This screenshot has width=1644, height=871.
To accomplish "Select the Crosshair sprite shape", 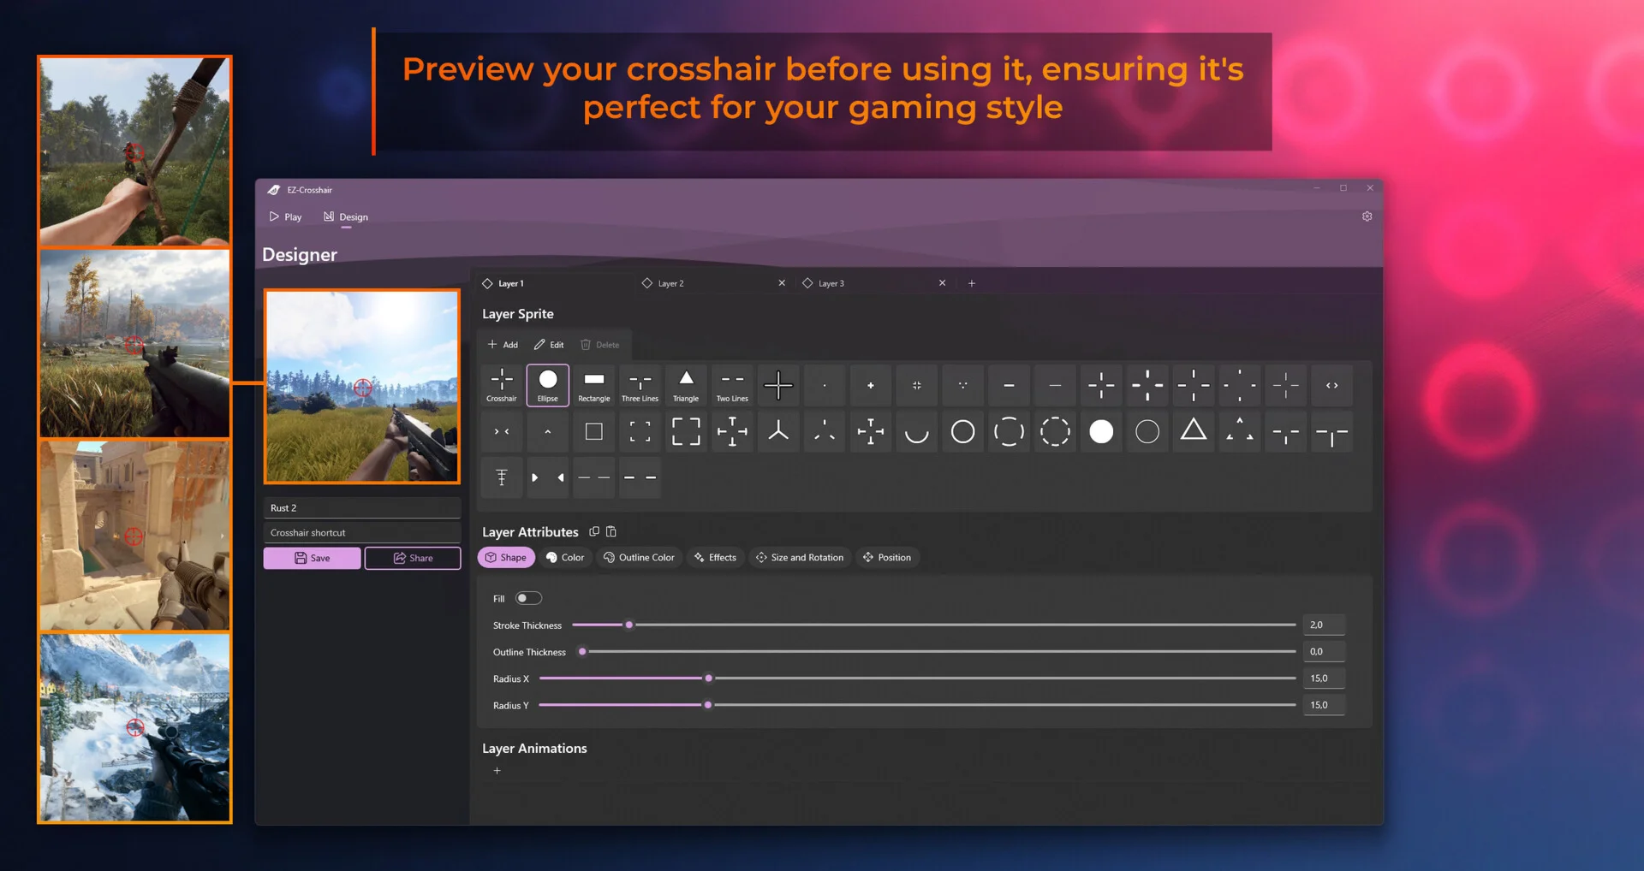I will (x=502, y=384).
